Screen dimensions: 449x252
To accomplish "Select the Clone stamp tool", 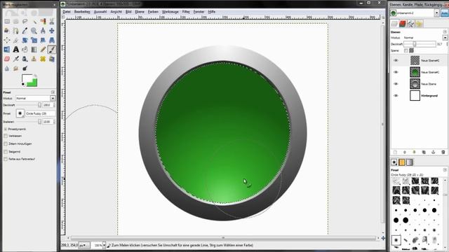I will (34, 59).
